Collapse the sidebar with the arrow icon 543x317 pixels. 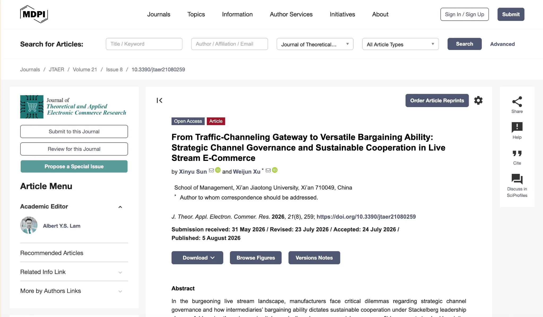tap(159, 100)
